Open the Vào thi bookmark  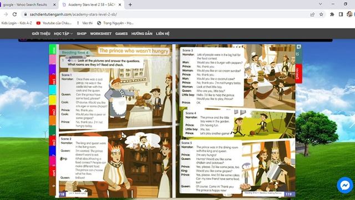(x=85, y=23)
